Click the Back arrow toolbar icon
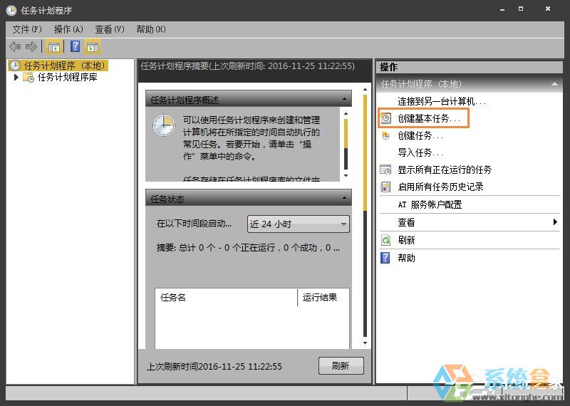Image resolution: width=570 pixels, height=406 pixels. 15,46
